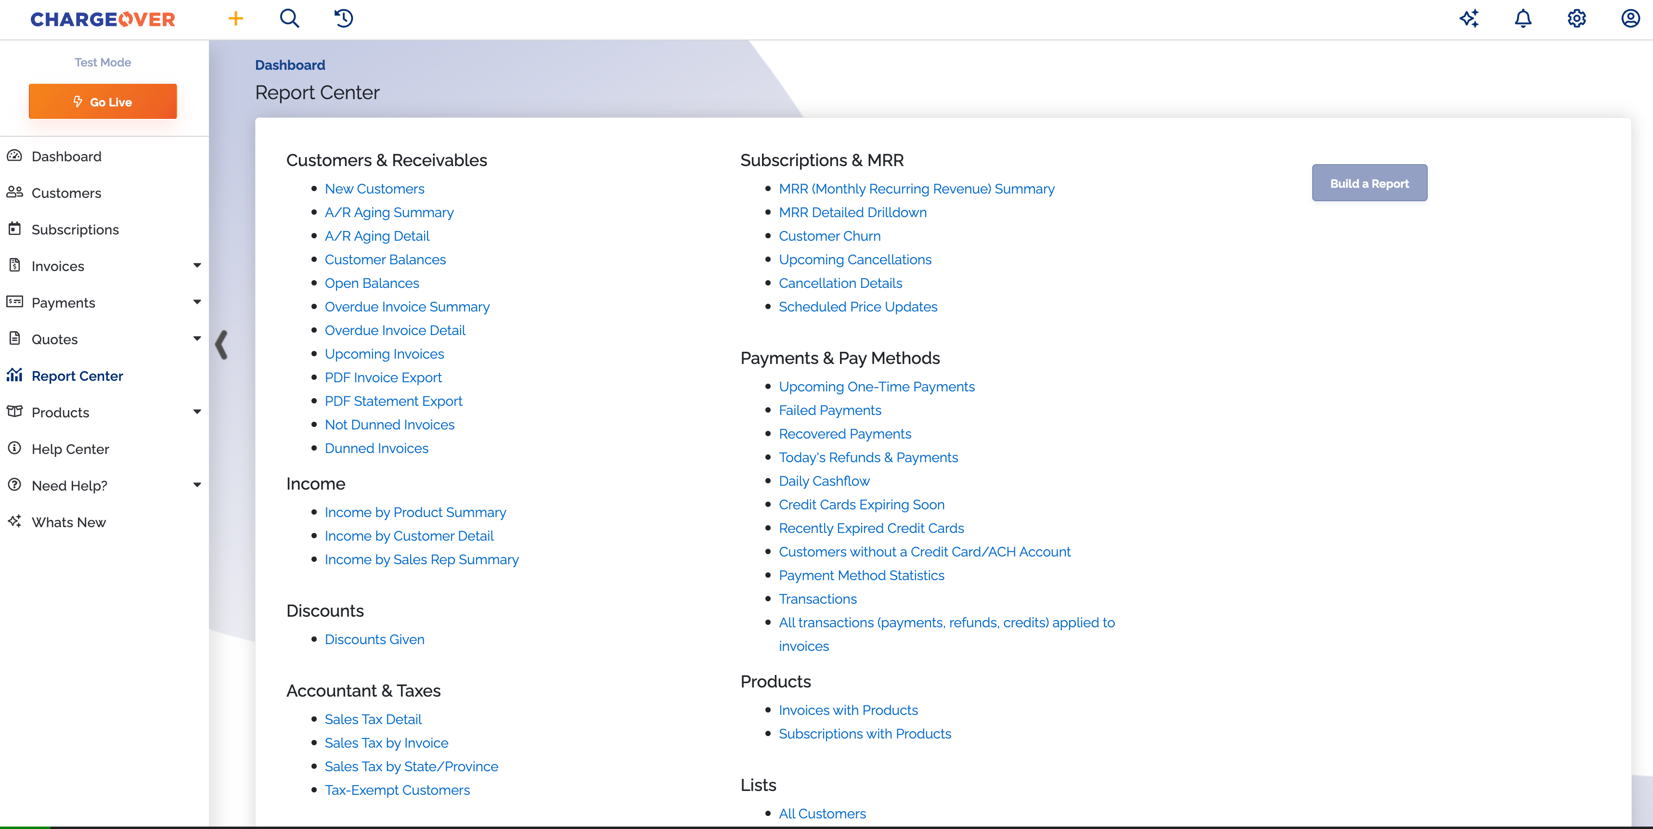The height and width of the screenshot is (829, 1653).
Task: Open Credit Cards Expiring Soon report
Action: (x=862, y=505)
